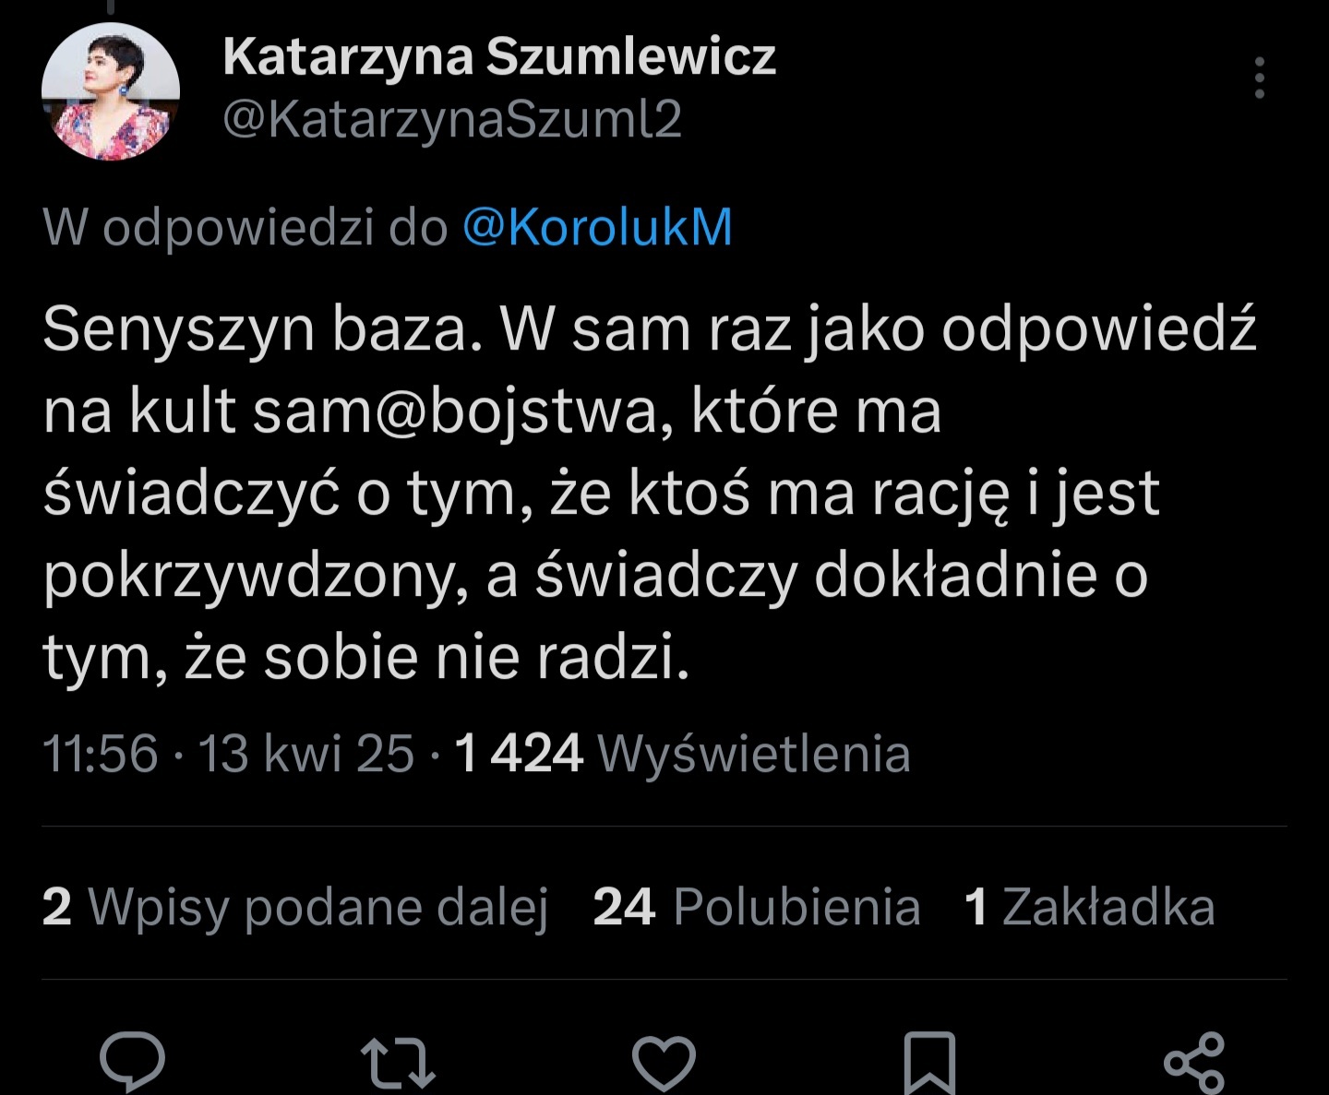This screenshot has height=1095, width=1329.
Task: Click the 13 kwi 25 post date
Action: point(305,754)
